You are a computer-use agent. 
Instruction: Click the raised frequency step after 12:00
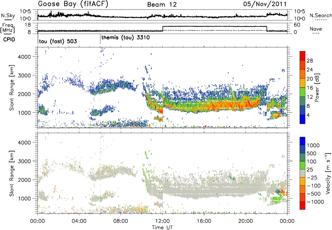[x=215, y=26]
